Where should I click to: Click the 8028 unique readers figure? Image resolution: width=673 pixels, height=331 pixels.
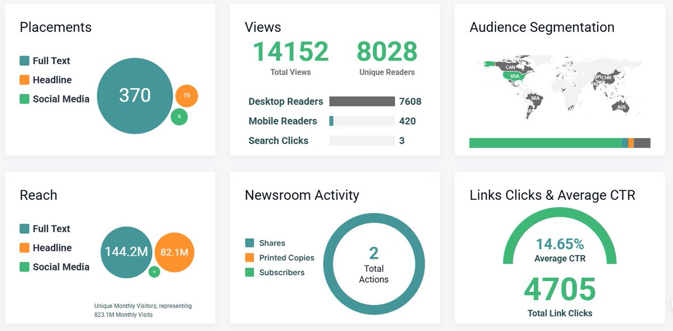[387, 52]
